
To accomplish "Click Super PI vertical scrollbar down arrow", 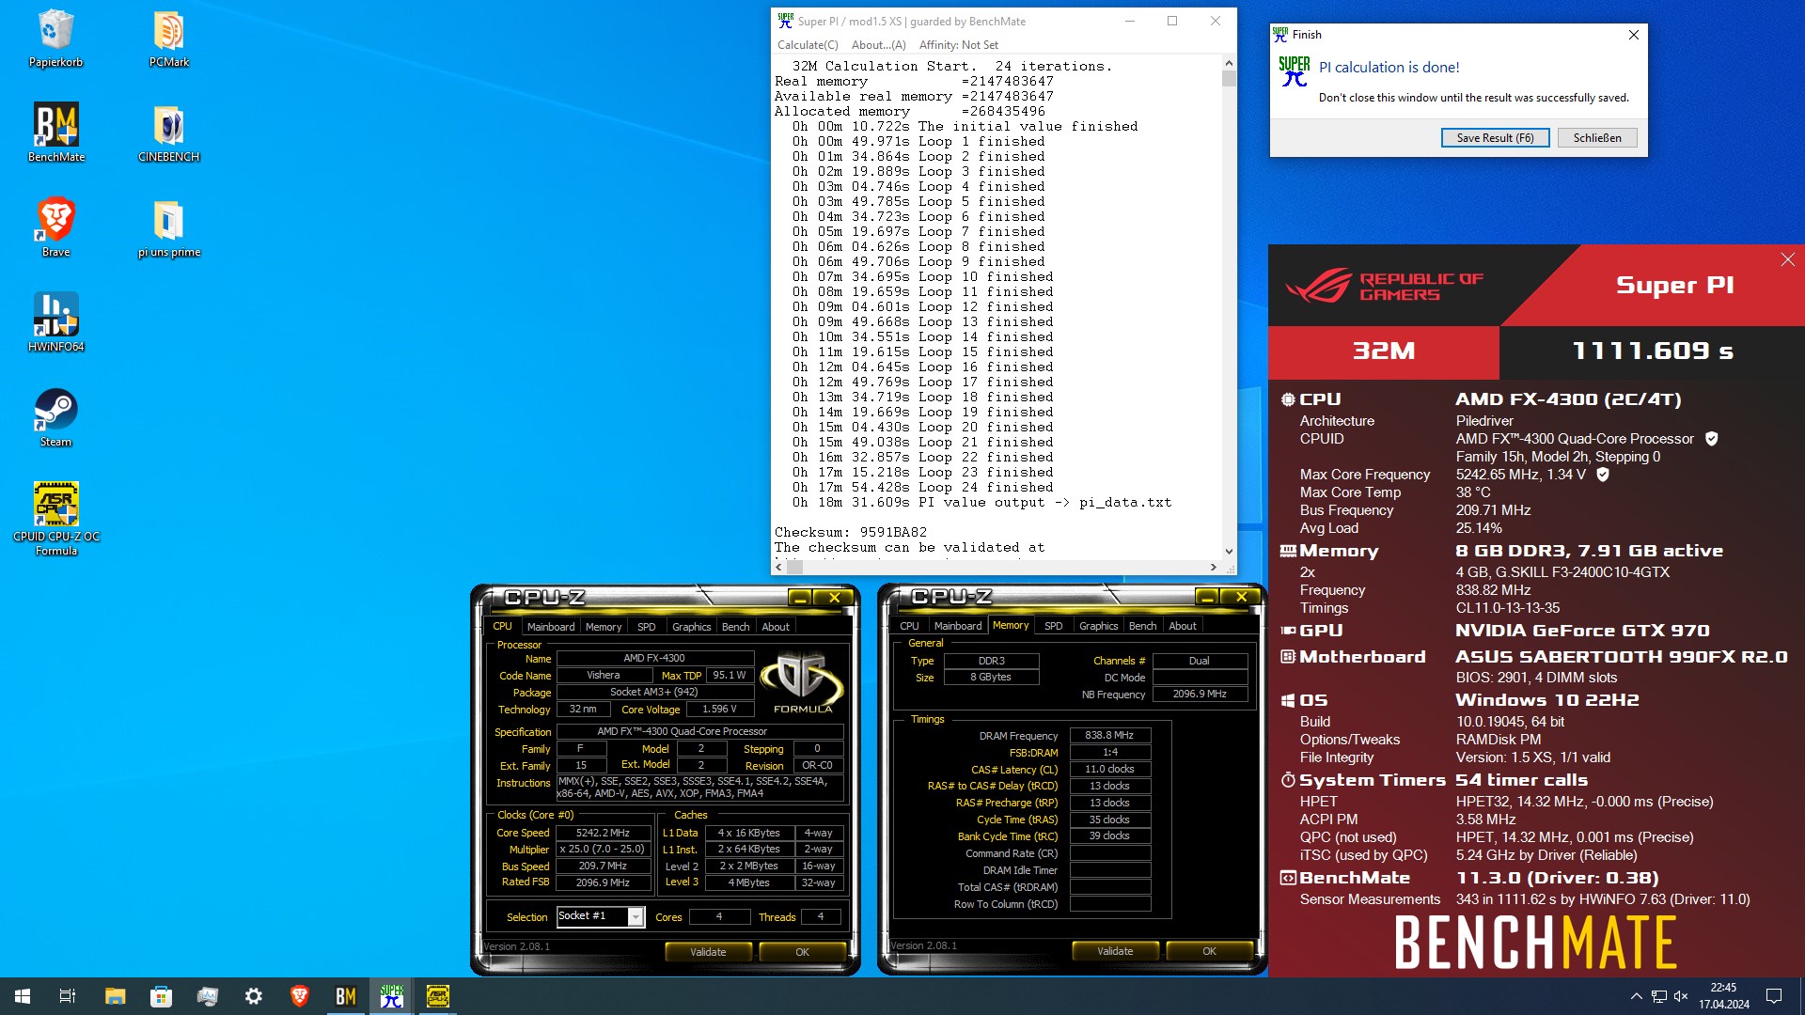I will point(1229,552).
